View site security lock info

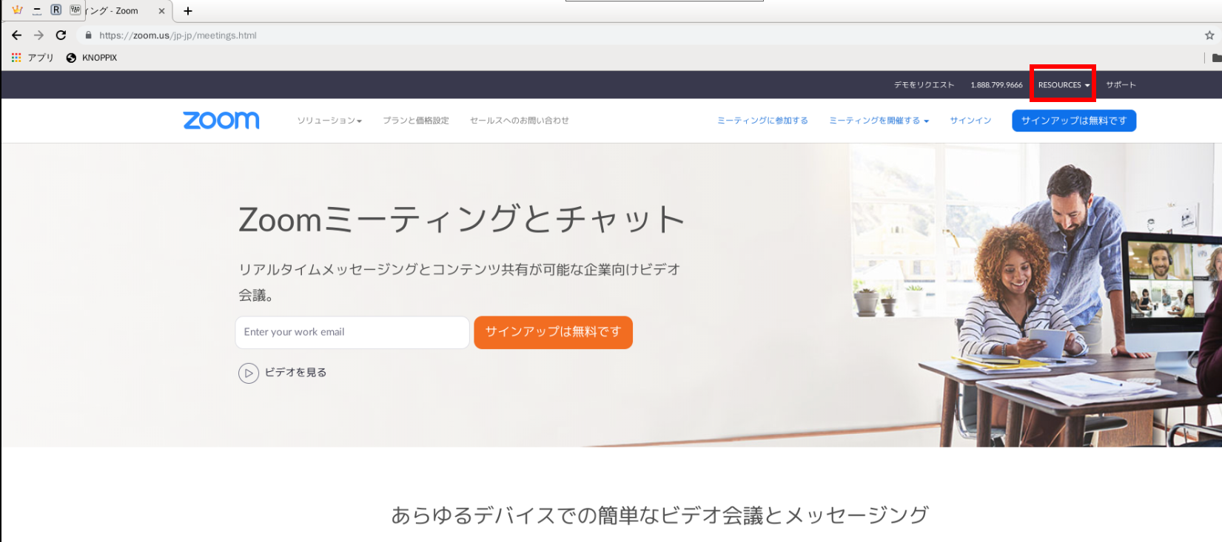(x=89, y=35)
